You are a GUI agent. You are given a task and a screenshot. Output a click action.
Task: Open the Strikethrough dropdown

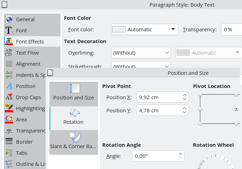(141, 65)
